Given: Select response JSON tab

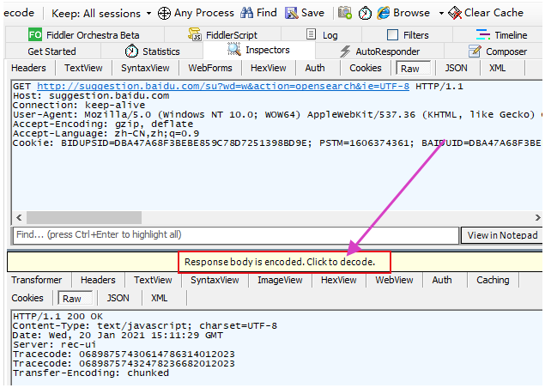Looking at the screenshot, I should (x=118, y=298).
